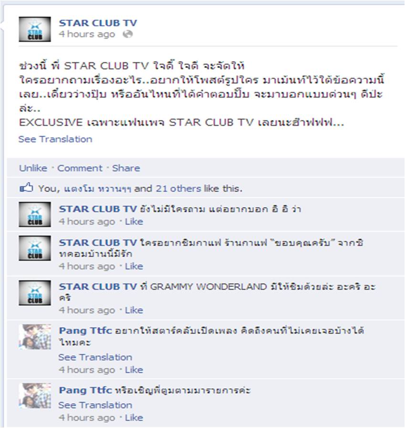Like the first STAR CLUB TV comment

click(x=134, y=222)
